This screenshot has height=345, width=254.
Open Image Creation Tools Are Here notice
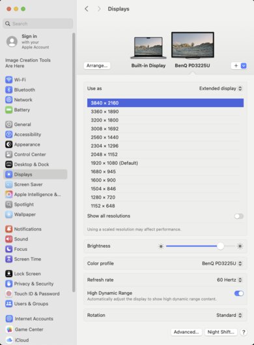coord(28,63)
